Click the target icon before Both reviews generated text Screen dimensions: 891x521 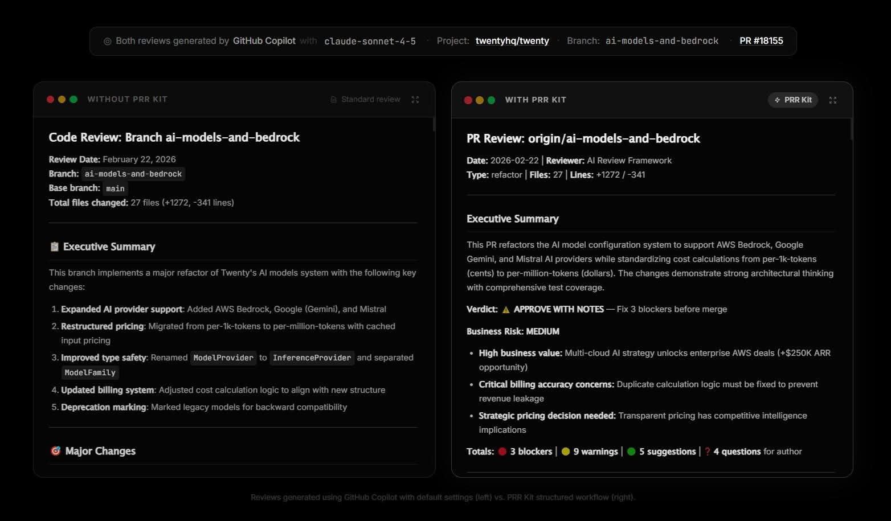107,40
